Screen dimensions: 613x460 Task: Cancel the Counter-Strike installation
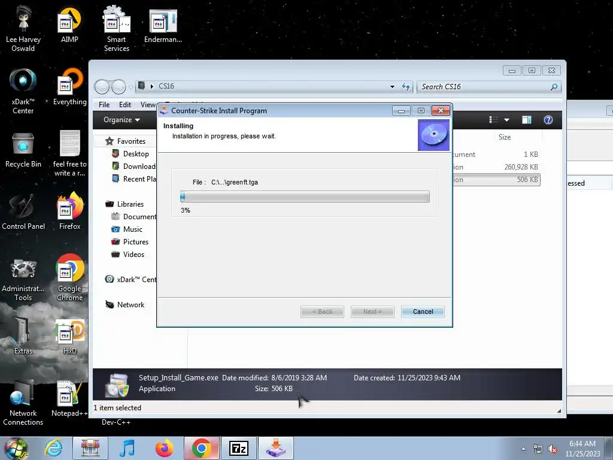[x=423, y=311]
